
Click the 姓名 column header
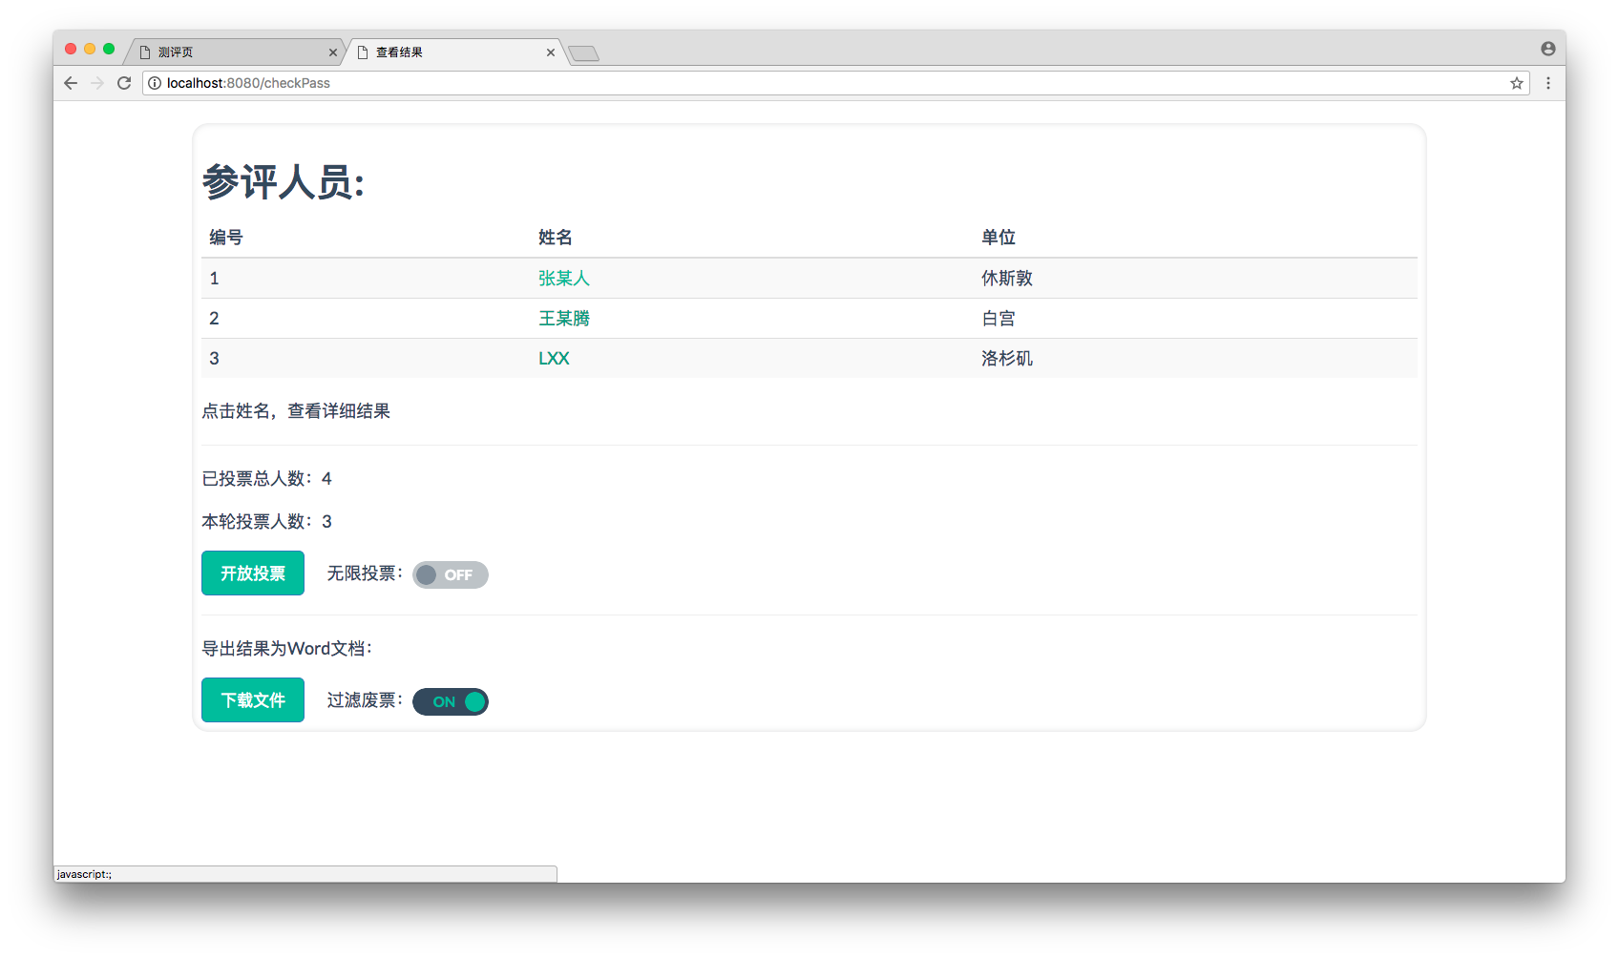(x=556, y=237)
